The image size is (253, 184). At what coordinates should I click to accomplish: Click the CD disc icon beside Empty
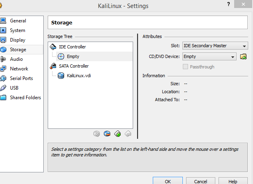(61, 56)
